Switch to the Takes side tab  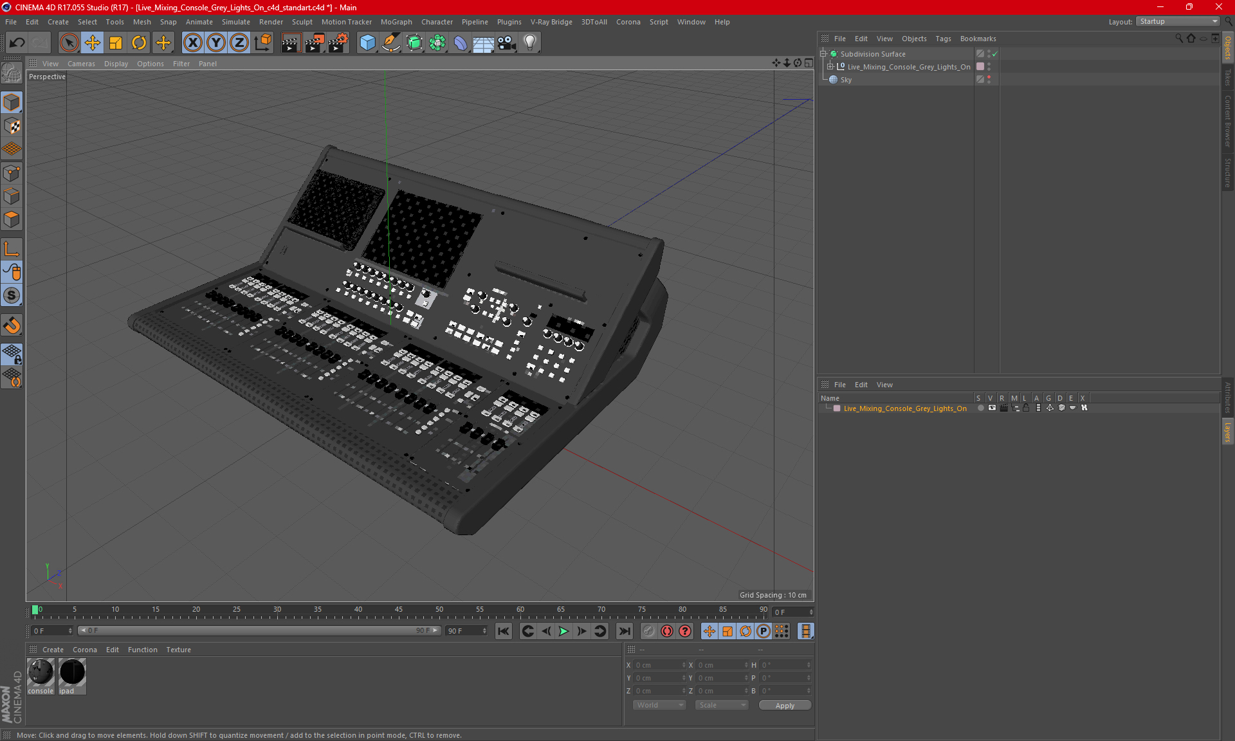point(1228,78)
